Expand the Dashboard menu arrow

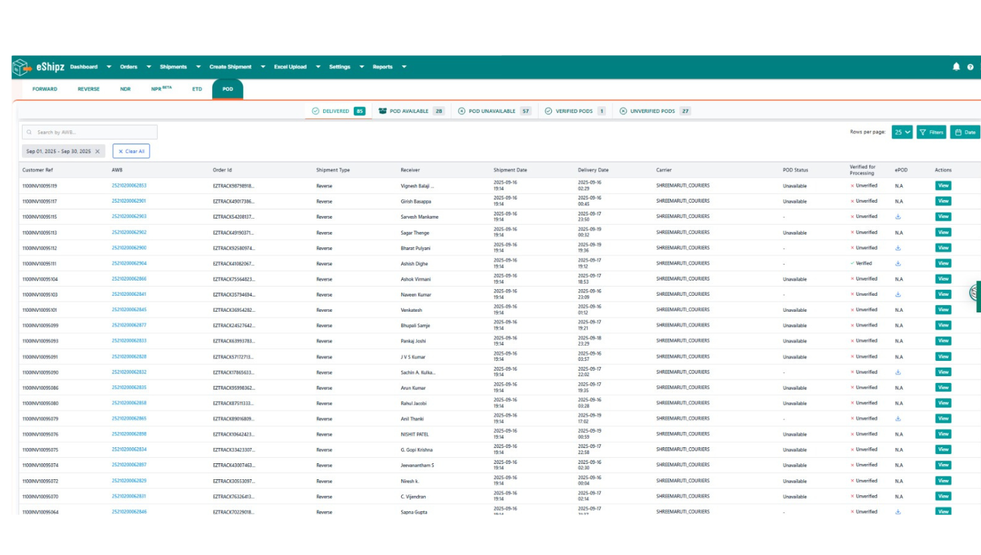point(109,67)
